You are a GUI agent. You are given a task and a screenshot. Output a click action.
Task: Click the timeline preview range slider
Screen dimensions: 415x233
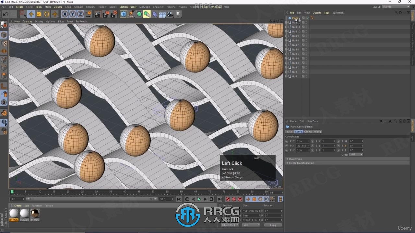(x=92, y=199)
